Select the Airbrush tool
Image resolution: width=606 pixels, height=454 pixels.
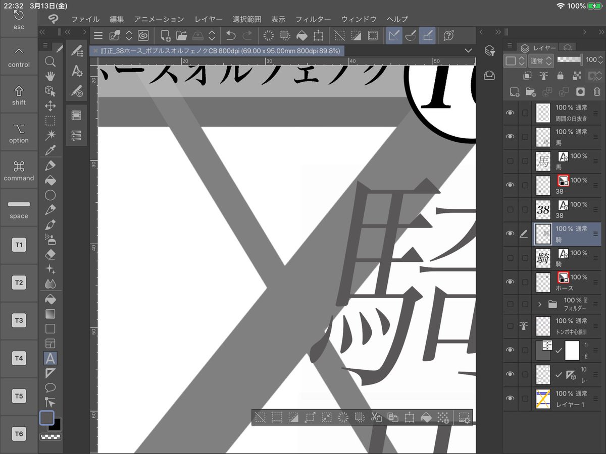(x=50, y=239)
